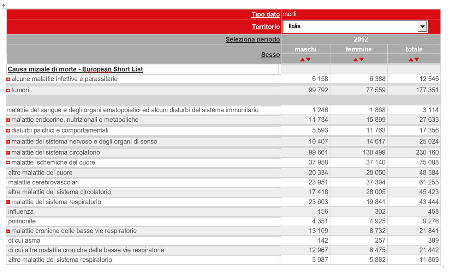Click circolatorio femmine value 130 499
Screen dimensions: 452x280
click(374, 153)
